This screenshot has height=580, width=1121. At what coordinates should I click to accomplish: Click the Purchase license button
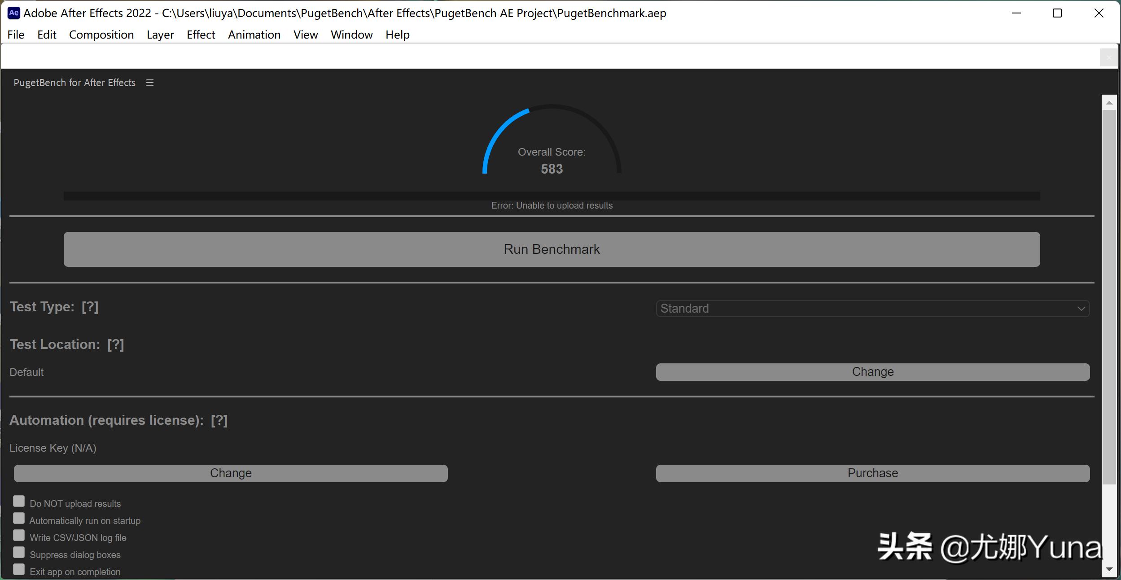pyautogui.click(x=872, y=473)
